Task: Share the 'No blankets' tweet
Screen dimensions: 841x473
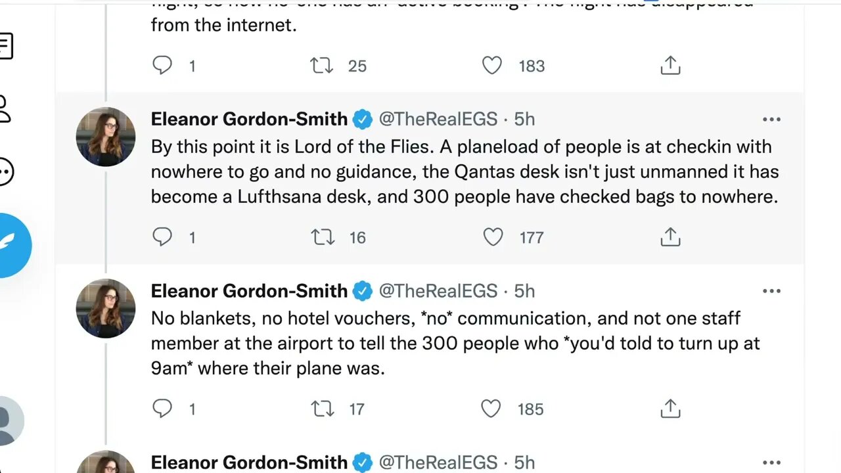Action: [x=670, y=409]
